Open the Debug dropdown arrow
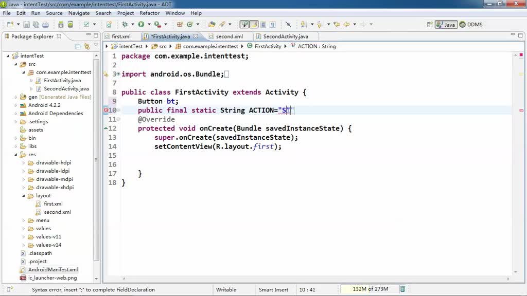This screenshot has width=527, height=296. point(133,25)
